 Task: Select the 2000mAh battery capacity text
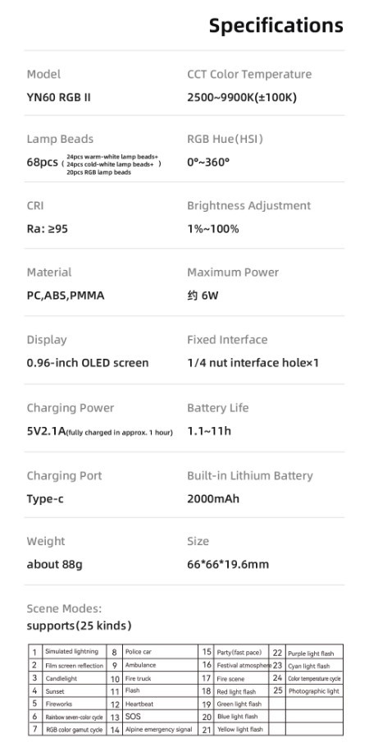213,499
